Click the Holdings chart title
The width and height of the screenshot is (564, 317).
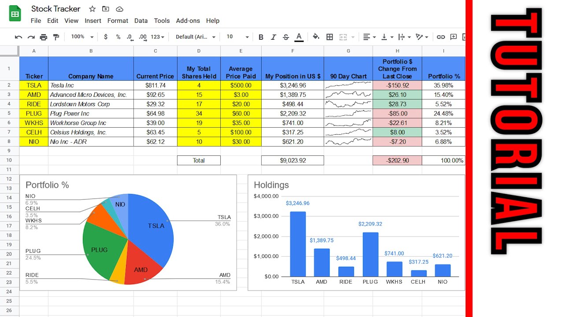click(x=271, y=185)
